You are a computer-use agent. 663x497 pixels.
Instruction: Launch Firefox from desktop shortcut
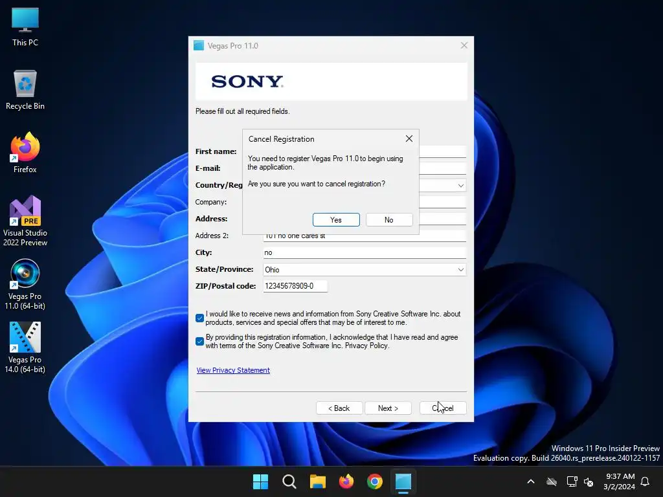coord(25,153)
